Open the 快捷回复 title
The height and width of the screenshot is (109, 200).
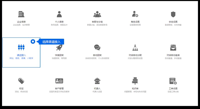59,55
